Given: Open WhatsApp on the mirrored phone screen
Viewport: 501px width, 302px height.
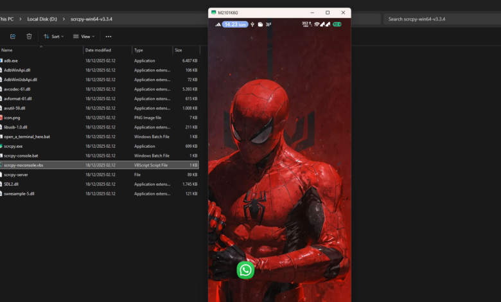Looking at the screenshot, I should 245,270.
